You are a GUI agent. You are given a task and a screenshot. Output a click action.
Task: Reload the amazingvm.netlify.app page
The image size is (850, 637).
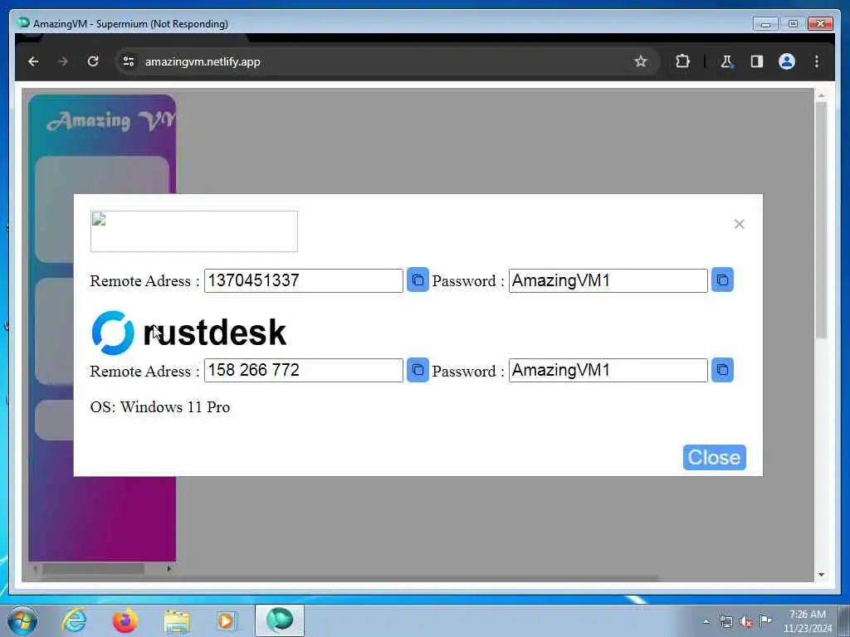tap(93, 61)
